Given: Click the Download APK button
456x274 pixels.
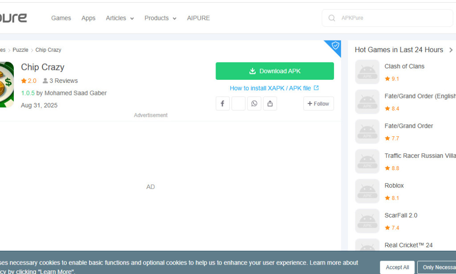Looking at the screenshot, I should [x=275, y=71].
